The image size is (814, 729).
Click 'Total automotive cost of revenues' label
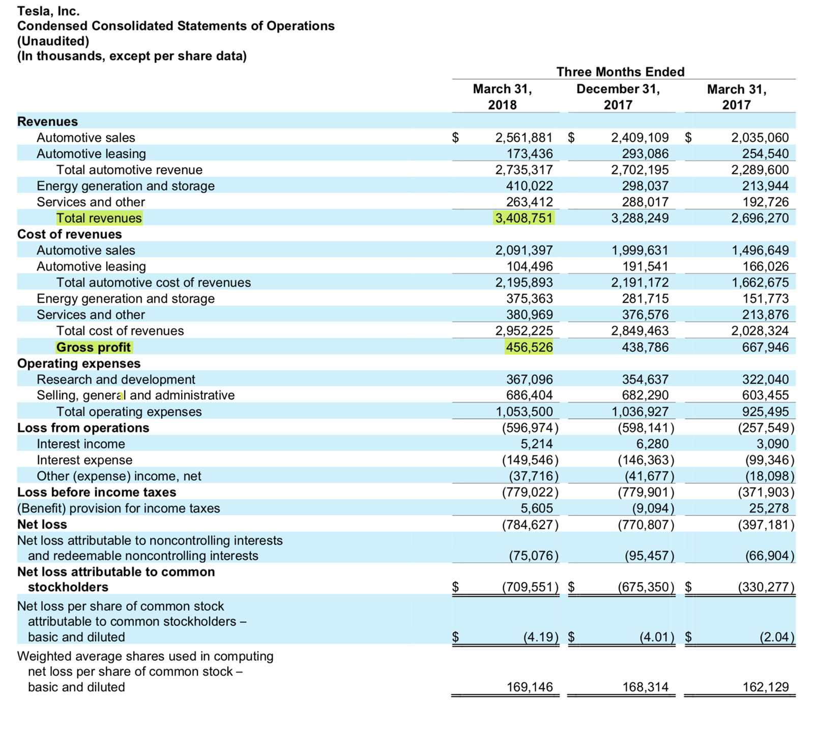point(154,283)
